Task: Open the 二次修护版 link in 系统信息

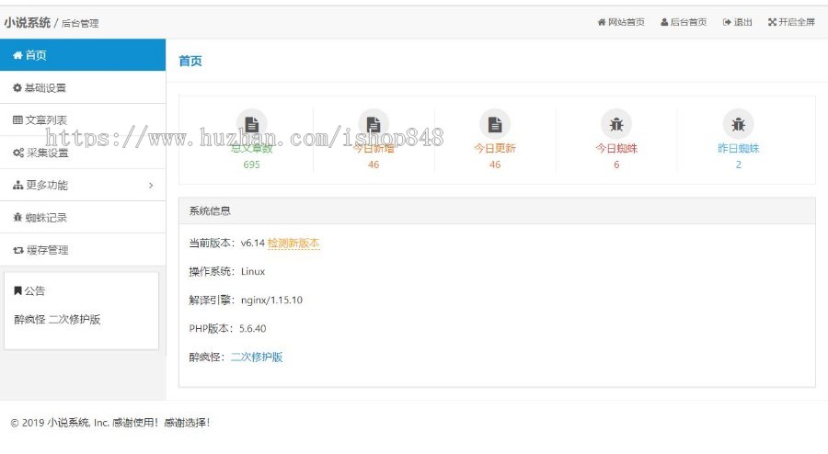Action: (257, 357)
